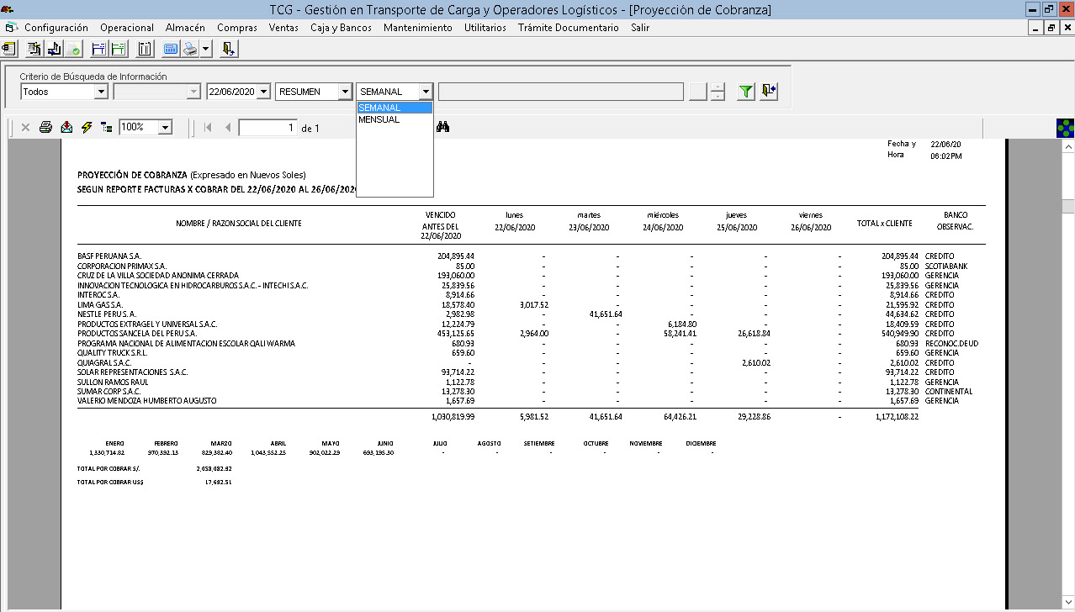Click the exit door icon in main toolbar
Image resolution: width=1075 pixels, height=612 pixels.
228,49
